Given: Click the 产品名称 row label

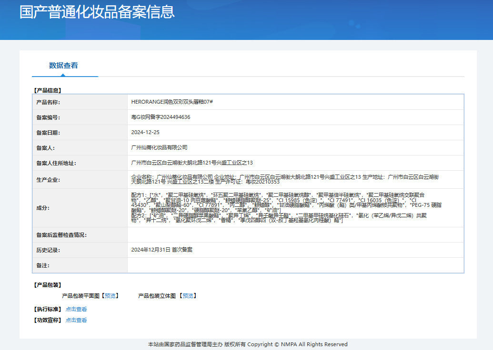Looking at the screenshot, I should [x=48, y=102].
